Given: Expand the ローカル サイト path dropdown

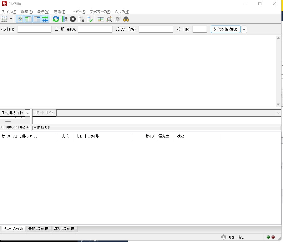Looking at the screenshot, I should 28,113.
